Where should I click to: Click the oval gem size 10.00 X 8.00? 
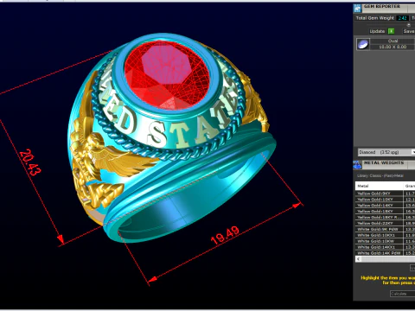click(x=393, y=47)
